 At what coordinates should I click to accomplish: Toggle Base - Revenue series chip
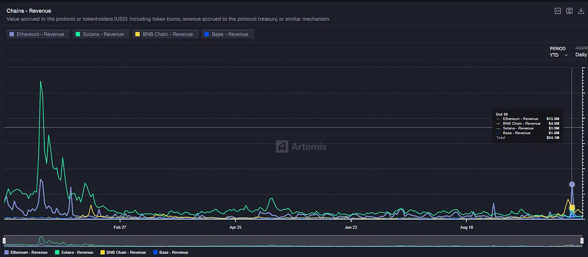tap(228, 34)
